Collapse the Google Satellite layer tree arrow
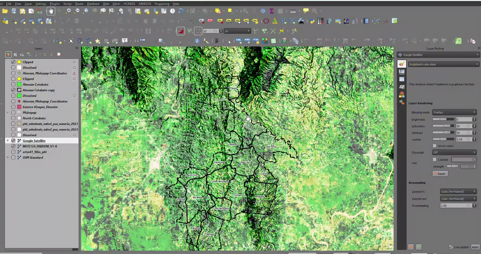Viewport: 481px width, 254px height. [8, 141]
